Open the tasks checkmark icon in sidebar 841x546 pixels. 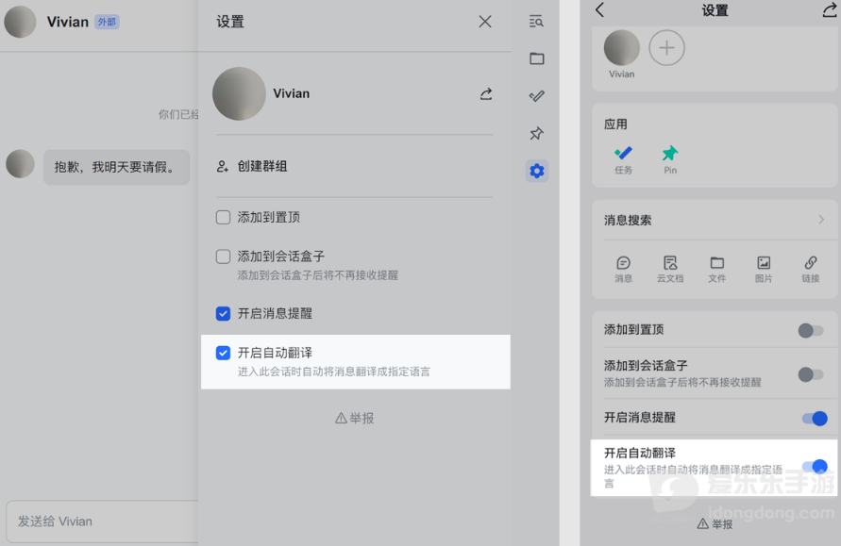[x=536, y=96]
